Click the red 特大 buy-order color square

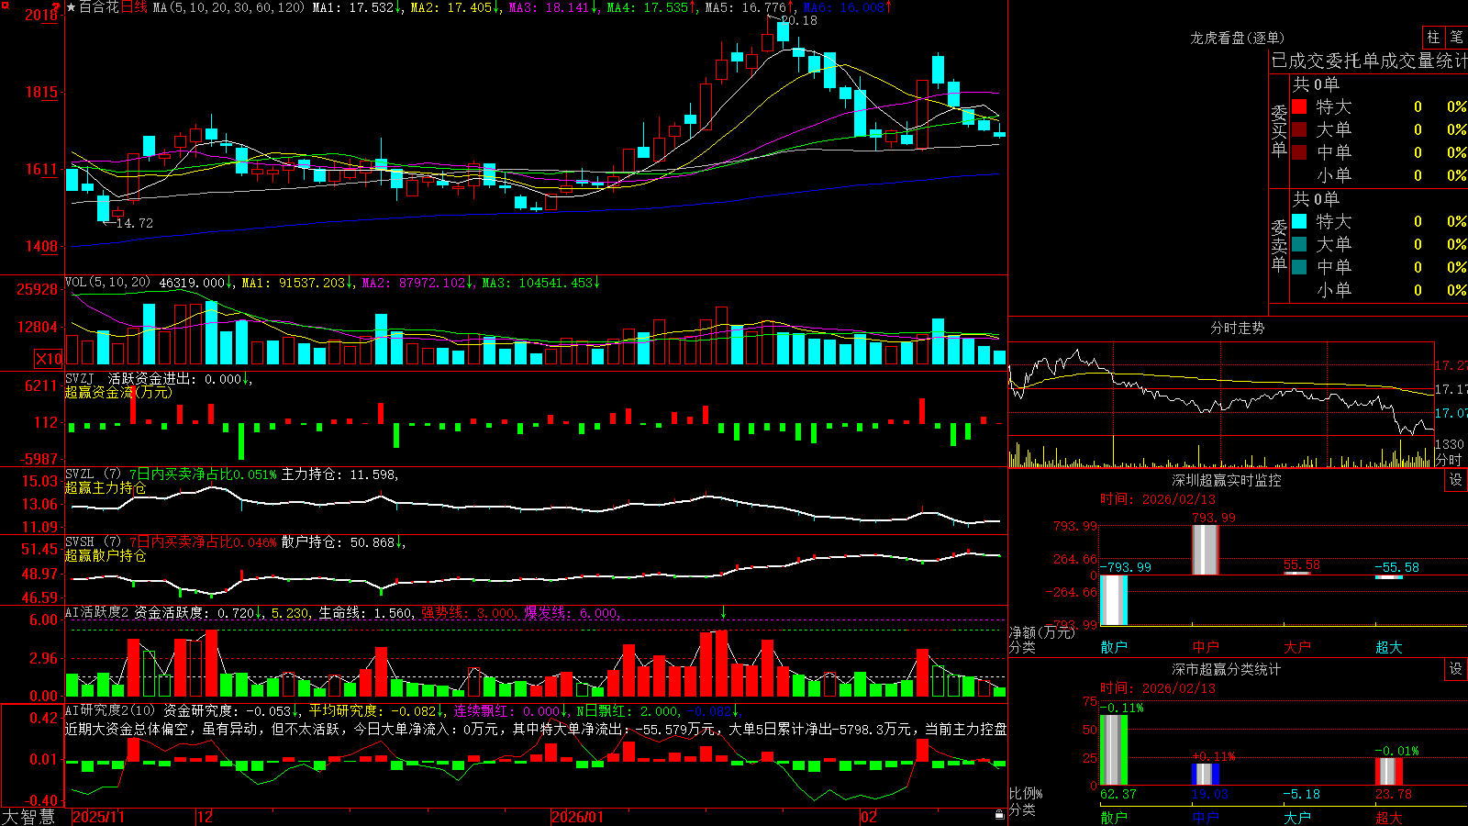coord(1299,106)
